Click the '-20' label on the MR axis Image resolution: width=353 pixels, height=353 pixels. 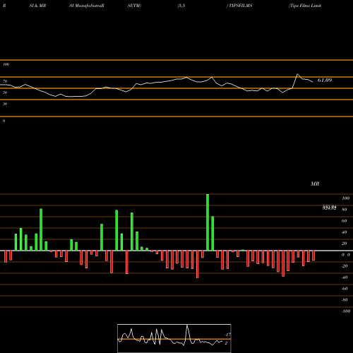click(x=345, y=266)
